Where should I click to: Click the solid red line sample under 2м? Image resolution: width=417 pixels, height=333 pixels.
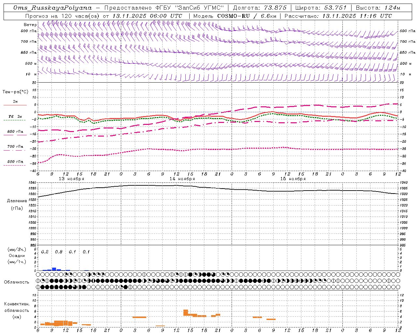click(15, 105)
